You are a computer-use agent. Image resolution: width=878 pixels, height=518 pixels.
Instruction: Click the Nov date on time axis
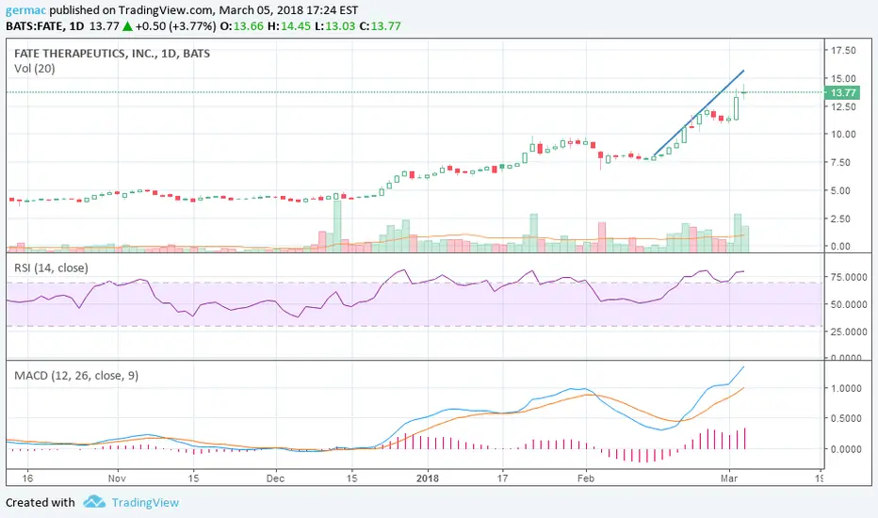click(117, 478)
